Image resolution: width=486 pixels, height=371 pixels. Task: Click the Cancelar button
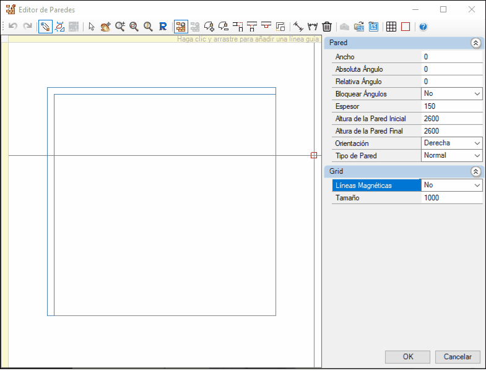point(458,357)
